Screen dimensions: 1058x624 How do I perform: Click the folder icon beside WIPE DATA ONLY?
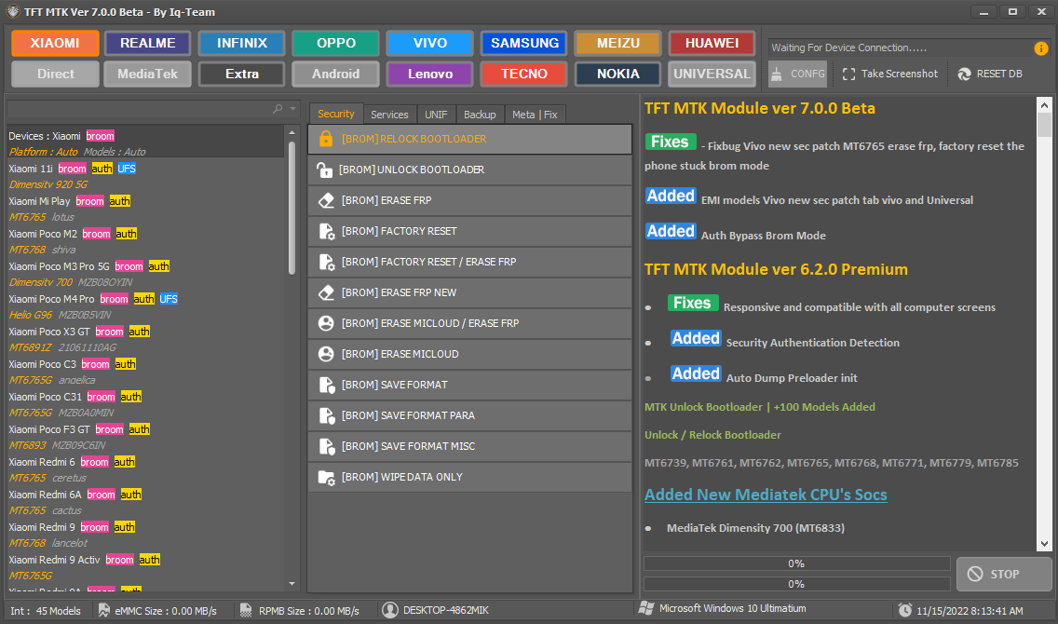point(327,478)
